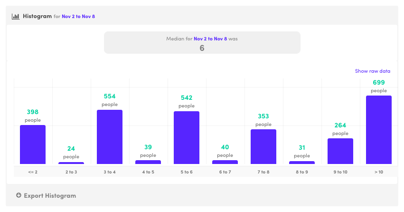Click the Show raw data link
The width and height of the screenshot is (404, 212).
pos(373,71)
